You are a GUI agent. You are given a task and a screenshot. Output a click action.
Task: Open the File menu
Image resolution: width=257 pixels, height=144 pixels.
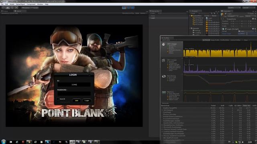click(x=2, y=4)
